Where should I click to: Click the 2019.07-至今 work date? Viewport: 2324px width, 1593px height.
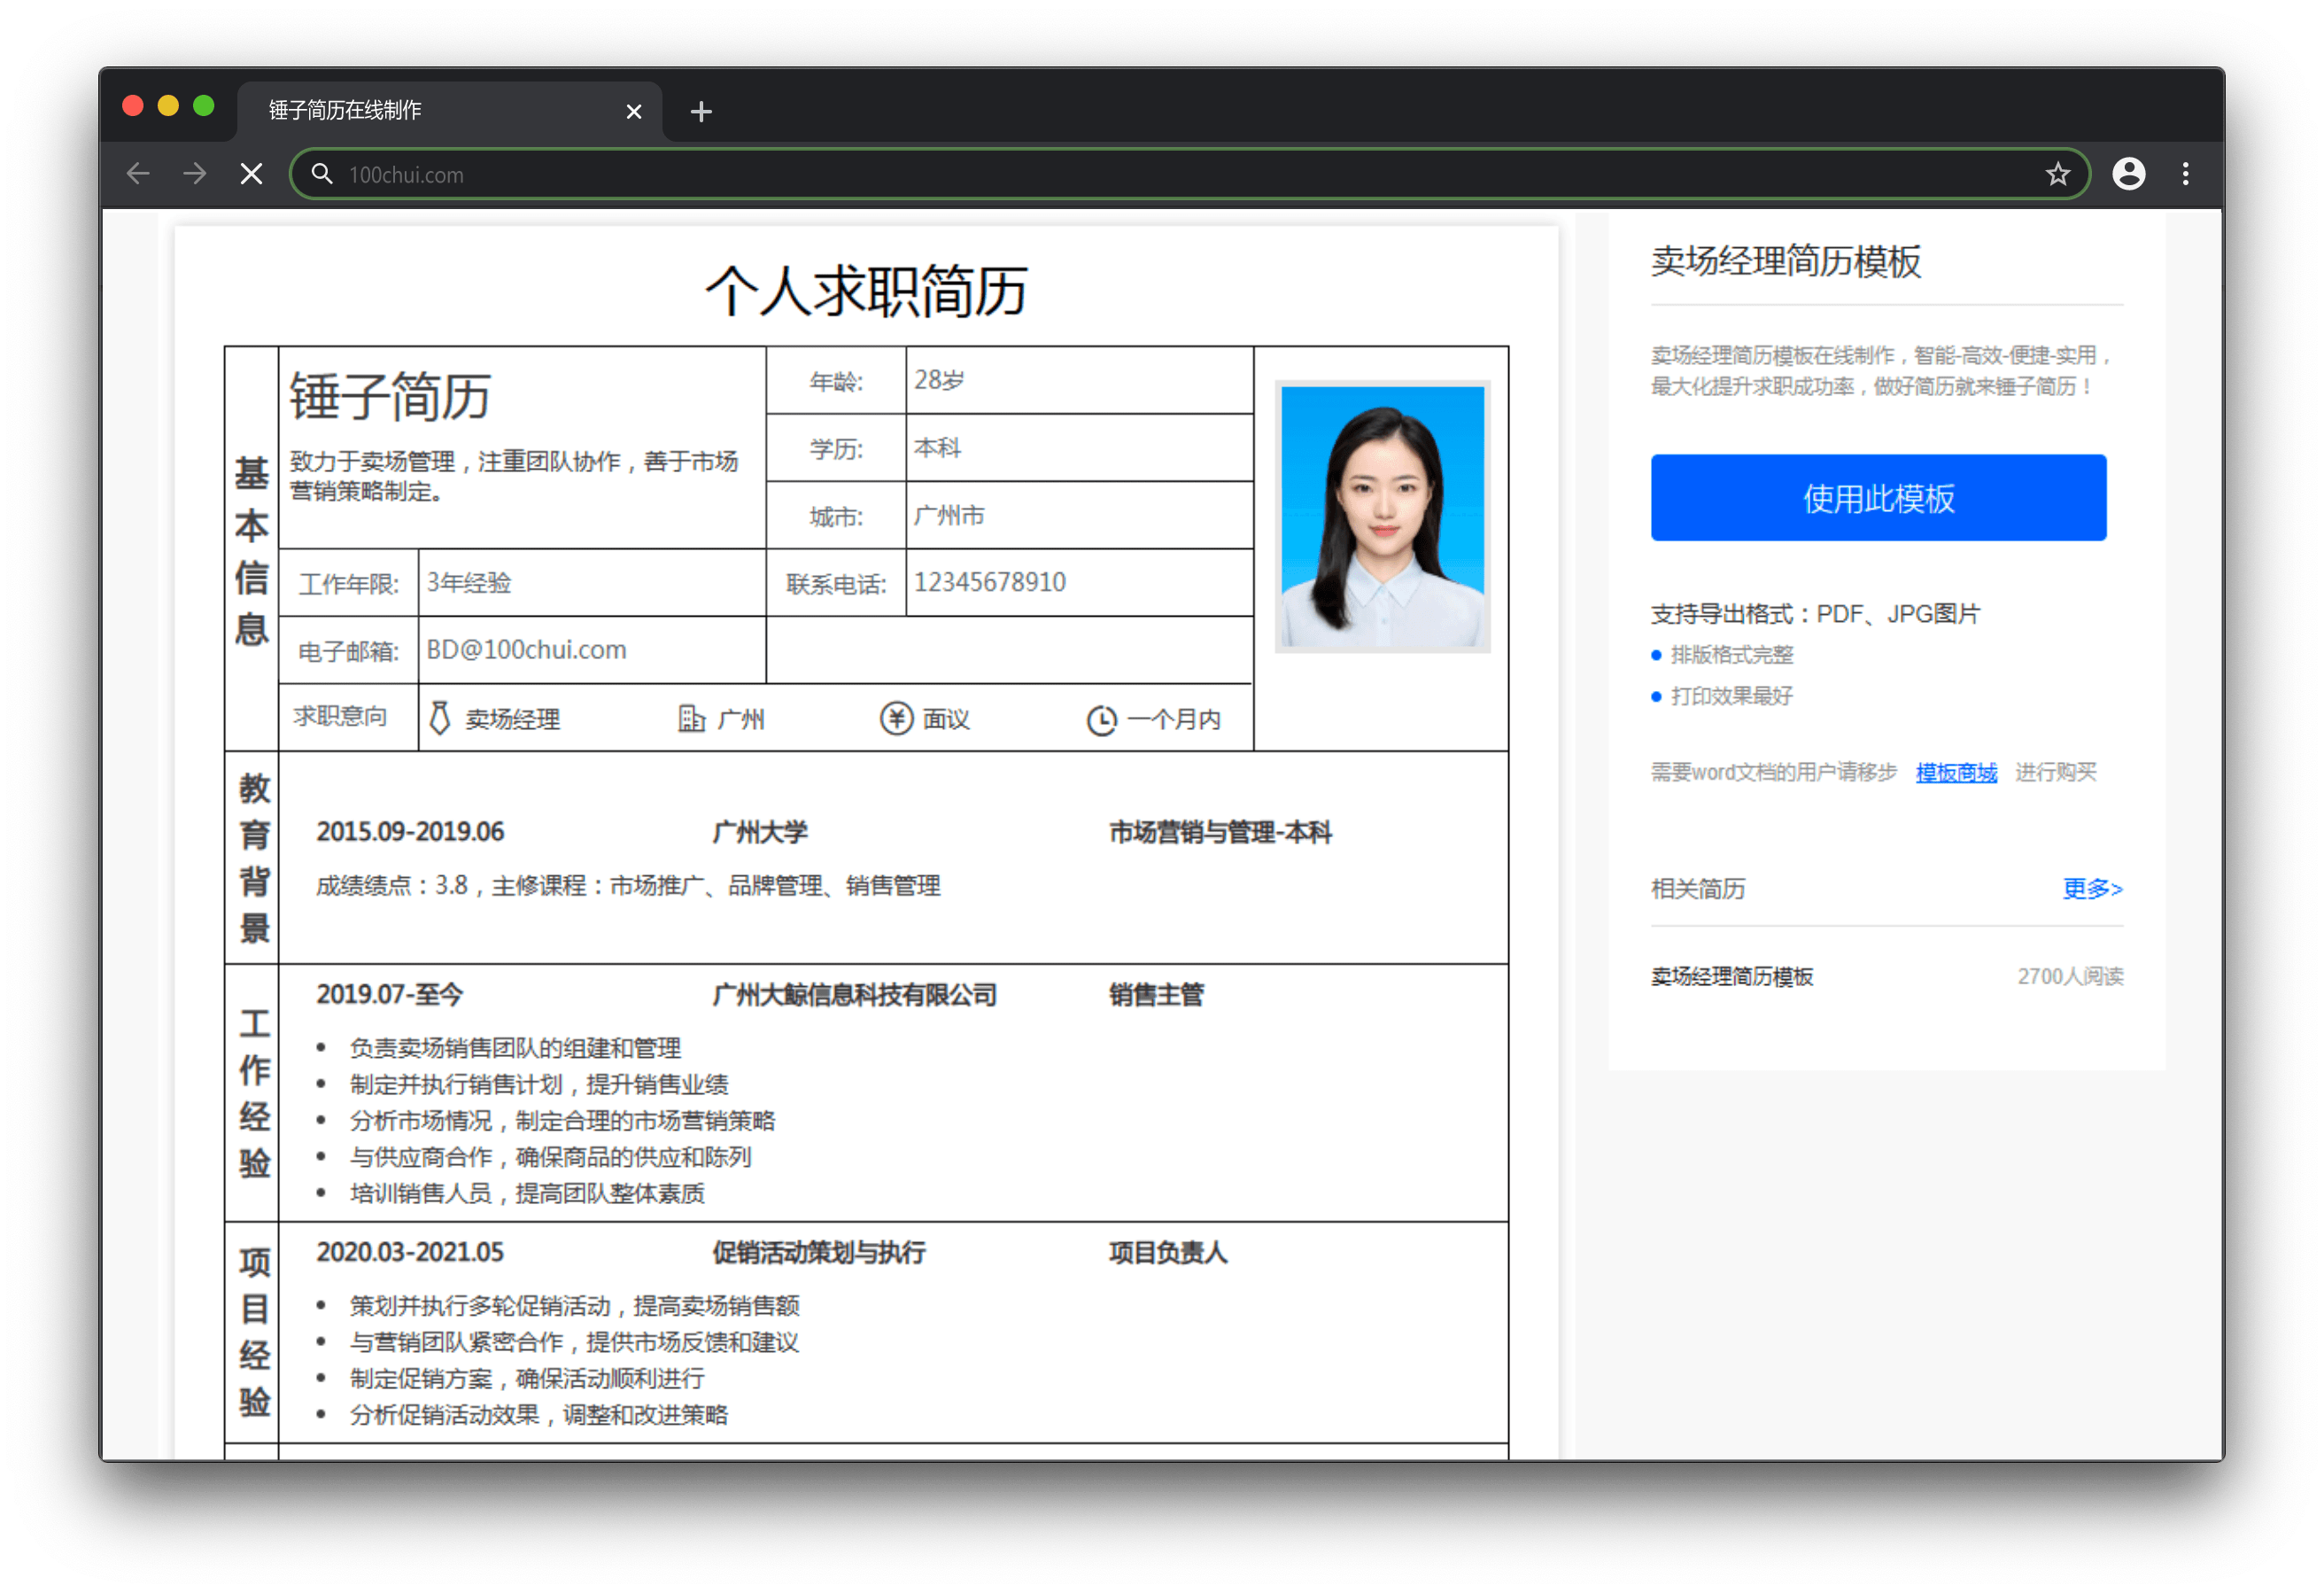[389, 993]
